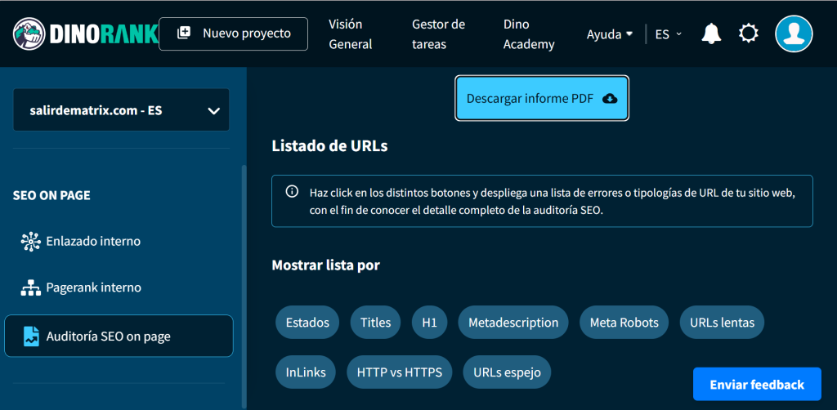Image resolution: width=837 pixels, height=410 pixels.
Task: Open settings gear icon
Action: pyautogui.click(x=748, y=33)
